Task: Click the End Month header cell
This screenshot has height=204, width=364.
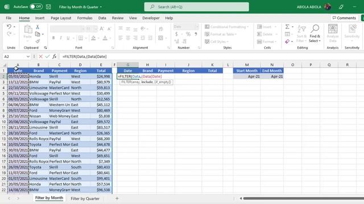Action: point(272,70)
